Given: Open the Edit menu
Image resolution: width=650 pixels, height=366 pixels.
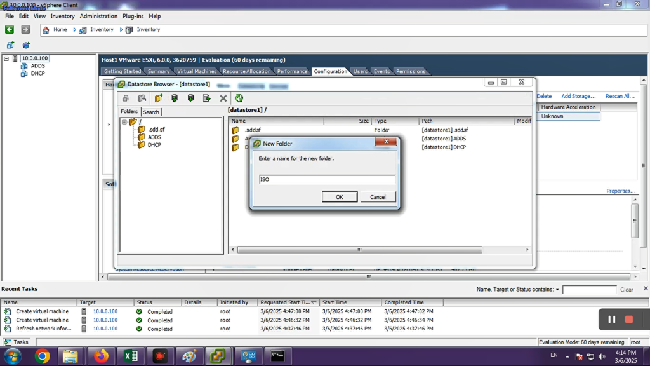Looking at the screenshot, I should click(x=23, y=16).
